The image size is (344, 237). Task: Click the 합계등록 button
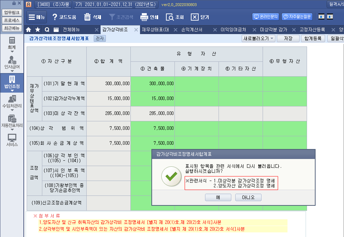pos(313,38)
